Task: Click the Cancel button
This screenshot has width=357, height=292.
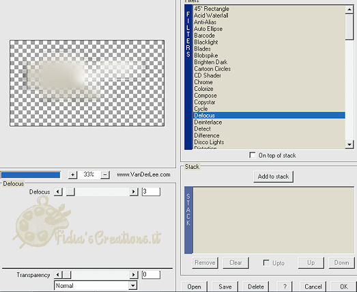Action: [x=313, y=287]
